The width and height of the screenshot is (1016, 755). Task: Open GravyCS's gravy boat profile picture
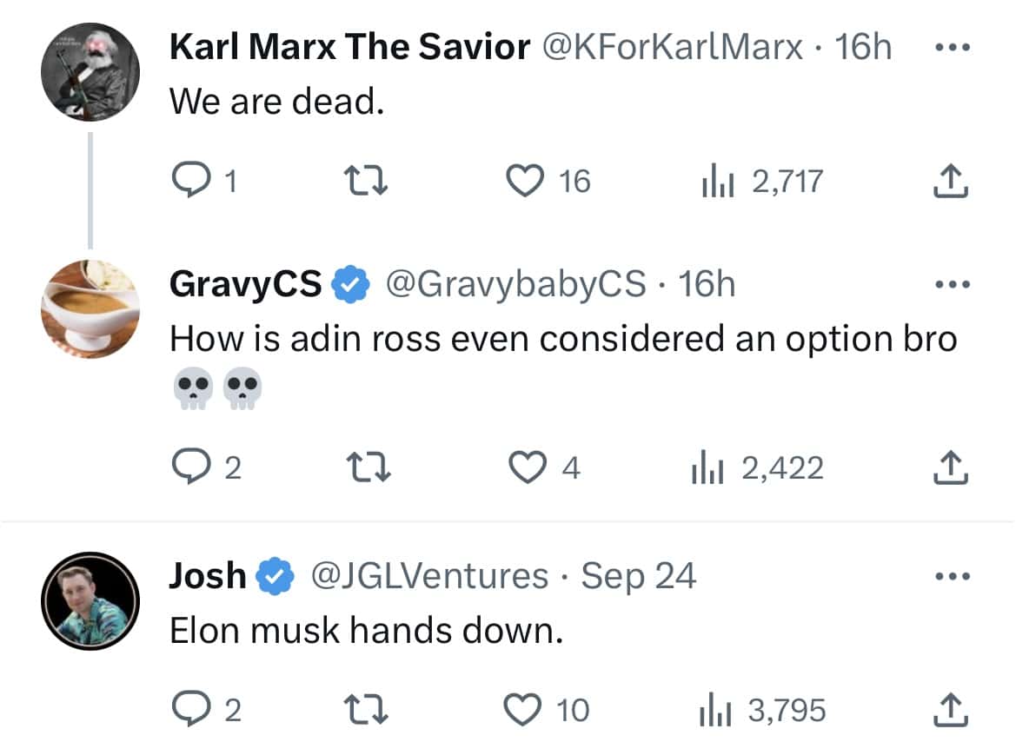90,308
